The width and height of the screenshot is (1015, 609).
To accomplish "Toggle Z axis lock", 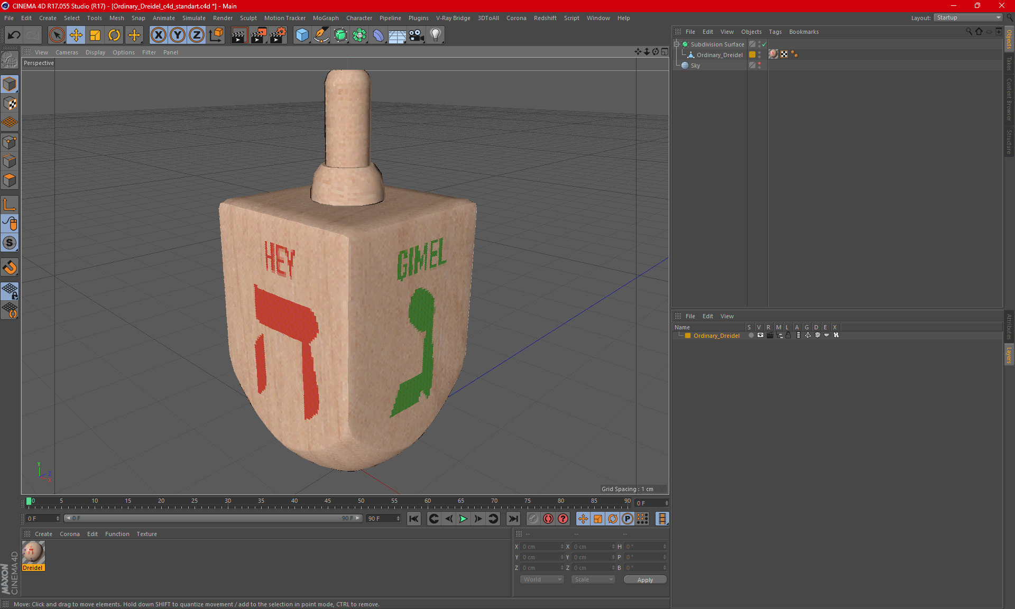I will [197, 35].
